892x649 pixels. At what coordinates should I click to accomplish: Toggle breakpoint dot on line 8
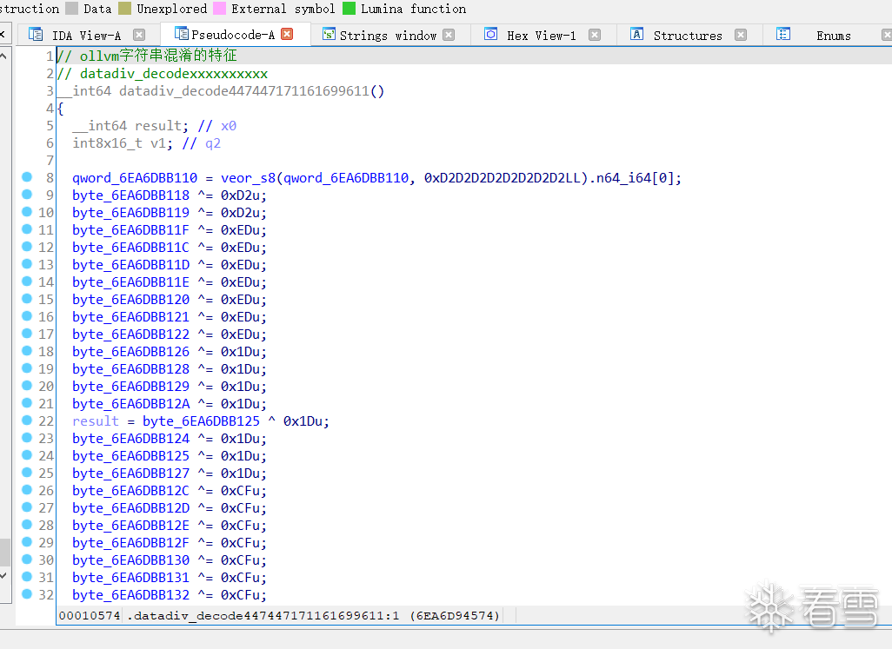[27, 176]
